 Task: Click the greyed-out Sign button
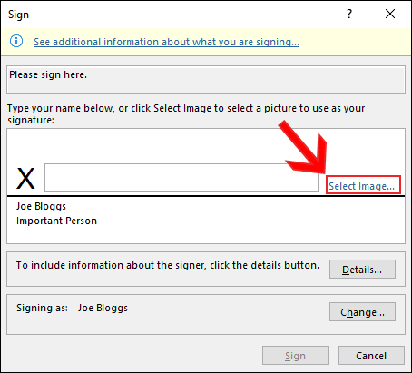click(x=295, y=356)
